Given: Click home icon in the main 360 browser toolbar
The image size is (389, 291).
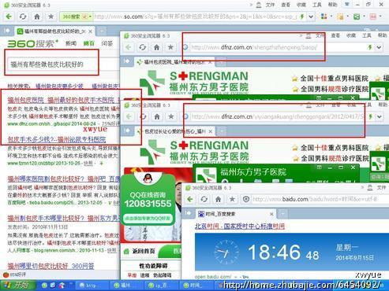Looking at the screenshot, I should pos(37,17).
